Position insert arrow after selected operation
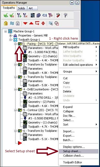The width and height of the screenshot is (100, 167). click(37, 23)
